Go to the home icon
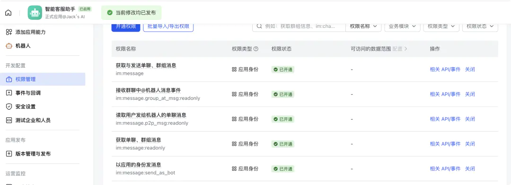This screenshot has height=185, width=511. point(9,13)
